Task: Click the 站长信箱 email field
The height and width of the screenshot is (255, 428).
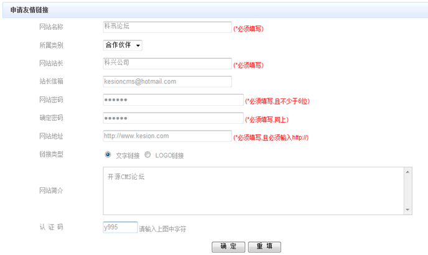Action: [x=167, y=81]
